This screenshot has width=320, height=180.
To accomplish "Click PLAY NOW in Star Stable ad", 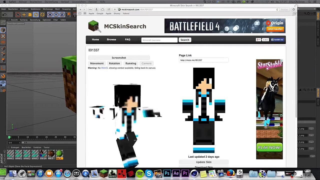I will click(269, 147).
